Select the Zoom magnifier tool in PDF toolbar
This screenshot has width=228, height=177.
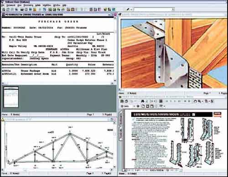click(x=199, y=101)
